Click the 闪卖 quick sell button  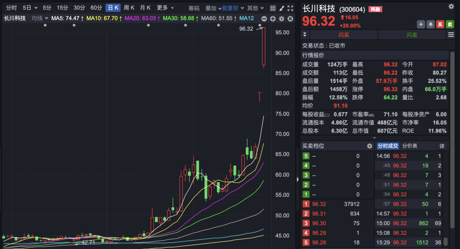tap(411, 35)
